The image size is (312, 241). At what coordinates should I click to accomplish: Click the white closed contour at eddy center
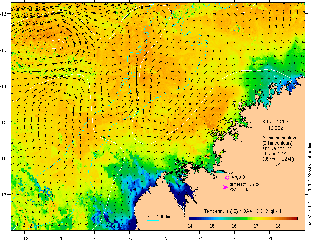tap(56, 44)
